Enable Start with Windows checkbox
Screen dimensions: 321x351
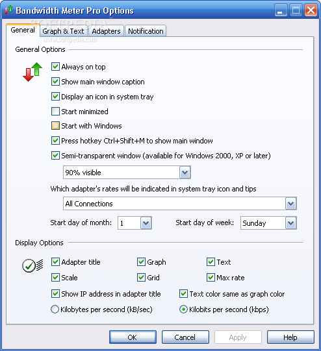click(55, 126)
